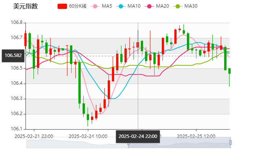Toggle the MA10 legend series
The height and width of the screenshot is (152, 255).
point(128,6)
